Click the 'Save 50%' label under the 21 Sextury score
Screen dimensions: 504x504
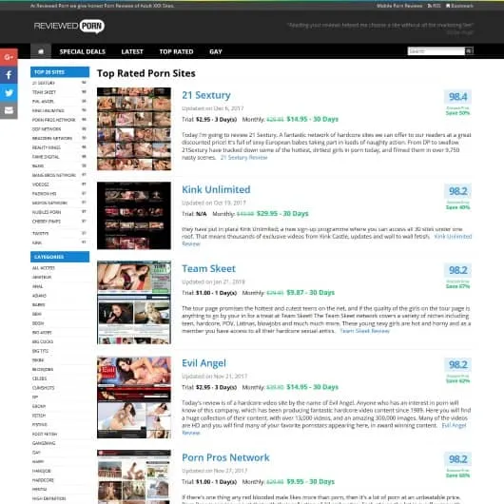(457, 113)
